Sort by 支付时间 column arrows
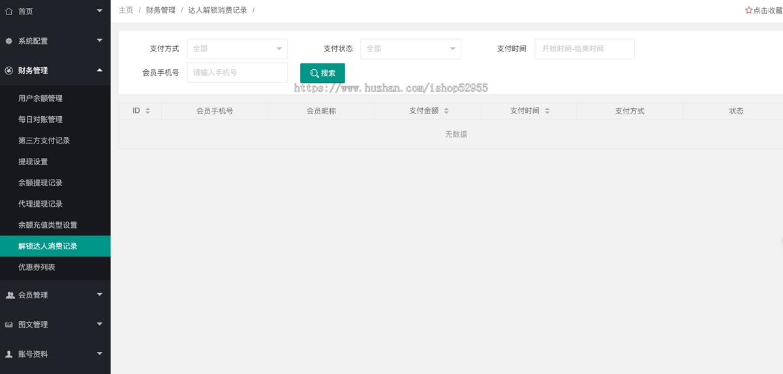 click(547, 111)
